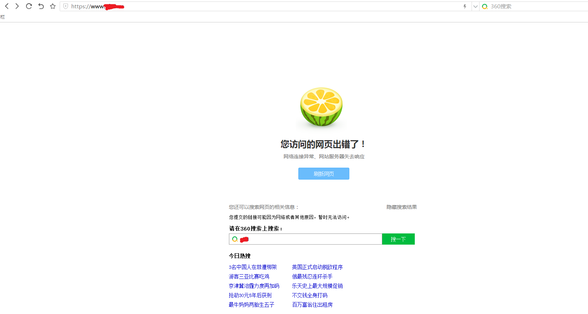Click the small 360 logo inside page search field
This screenshot has height=314, width=588.
[x=235, y=239]
